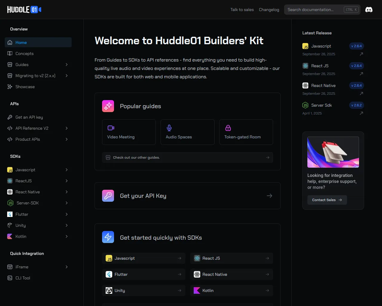Click the iFrame icon in sidebar

(x=10, y=267)
